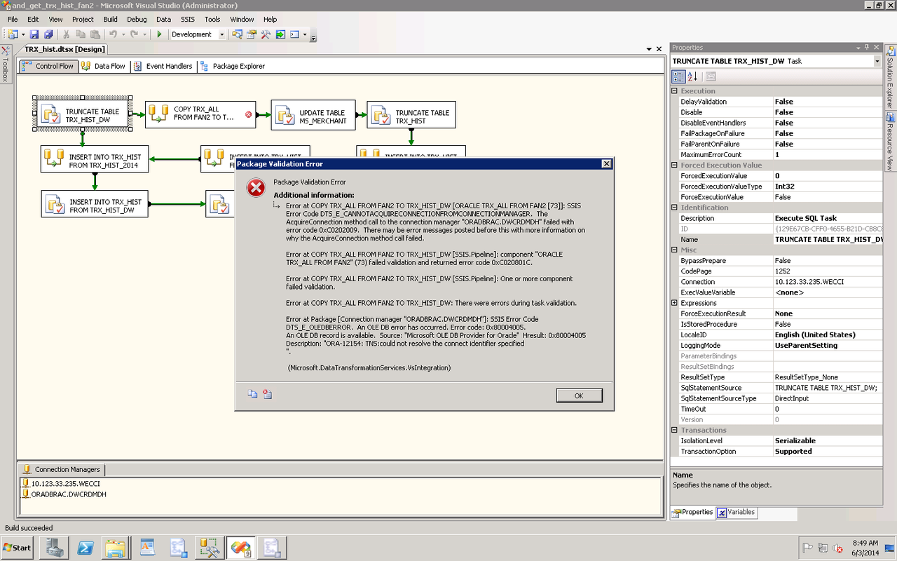Open the SQL Server Configuration taskbar icon
The image size is (897, 561).
pos(210,547)
